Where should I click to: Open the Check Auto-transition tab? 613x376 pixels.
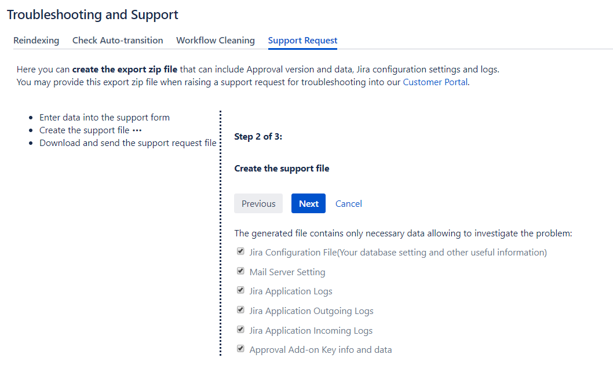[118, 41]
